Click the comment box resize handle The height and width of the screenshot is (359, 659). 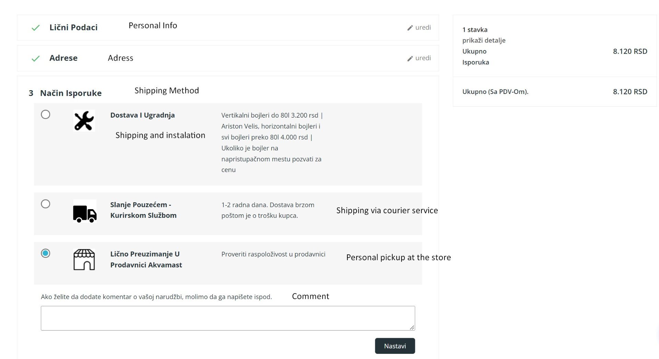point(412,327)
